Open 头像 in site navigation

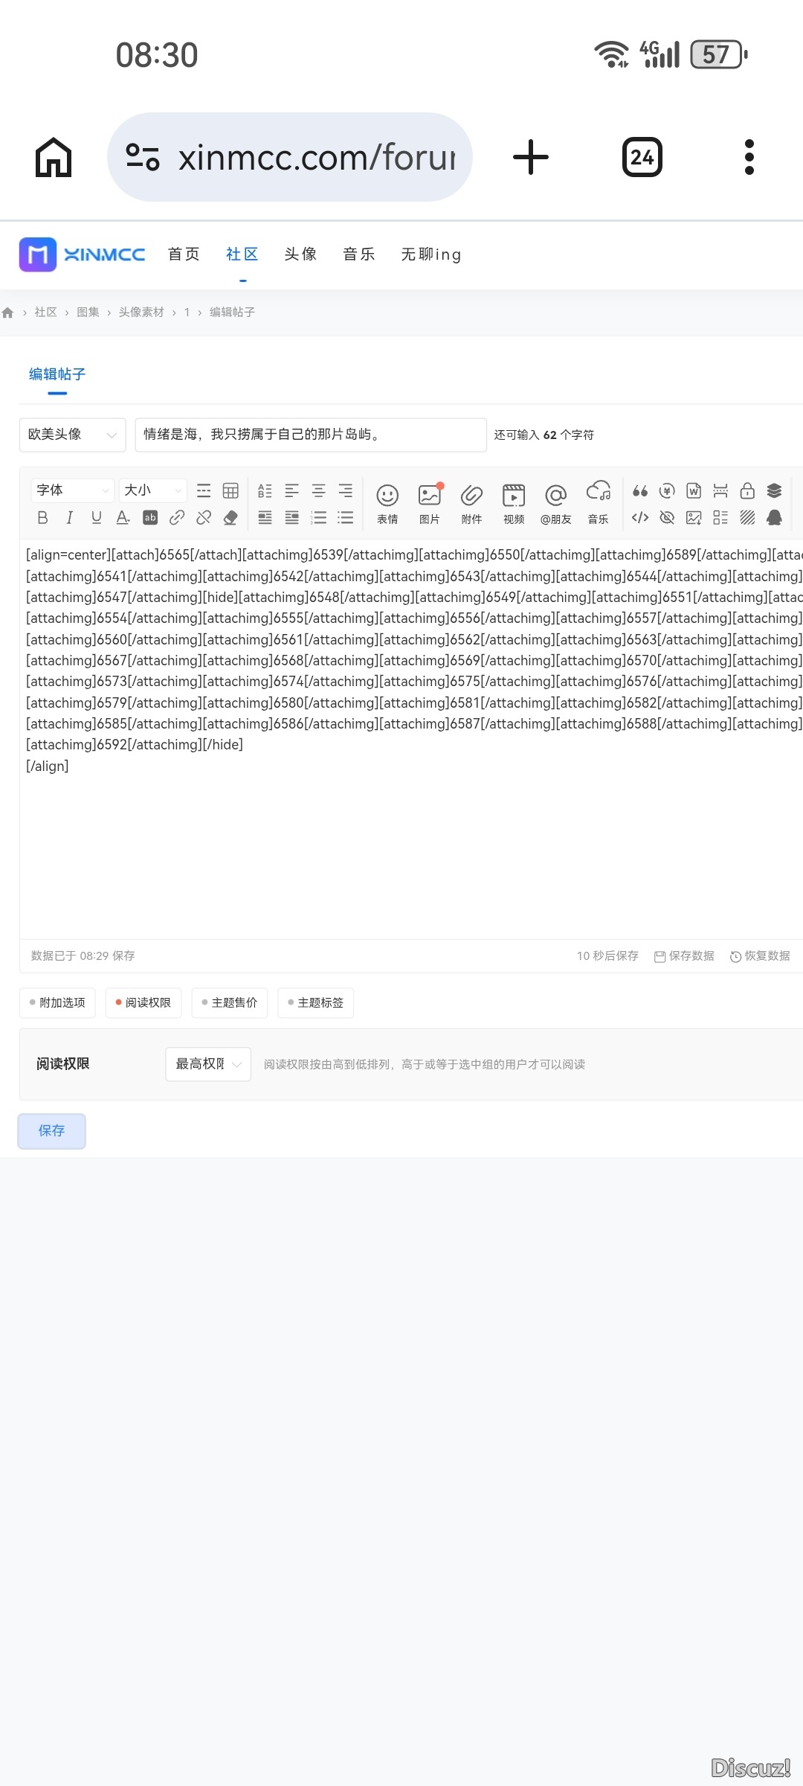(x=300, y=255)
